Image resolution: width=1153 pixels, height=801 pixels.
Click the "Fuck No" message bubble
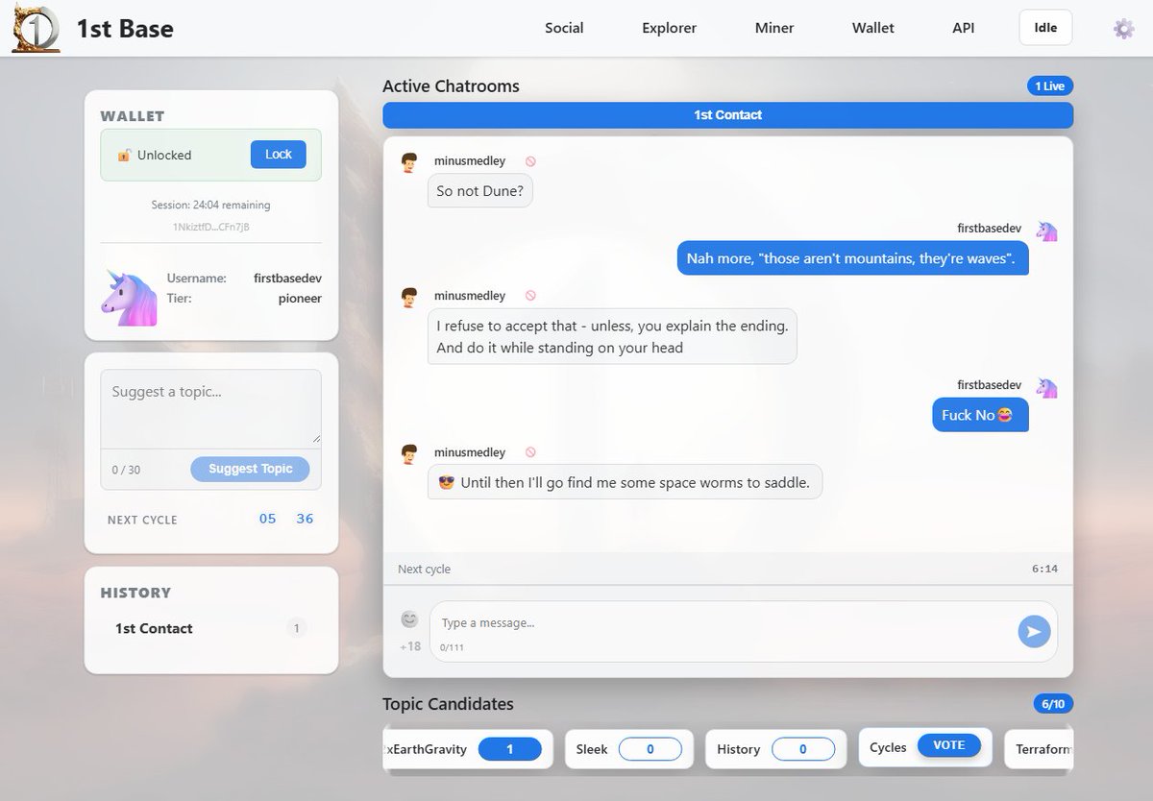980,415
